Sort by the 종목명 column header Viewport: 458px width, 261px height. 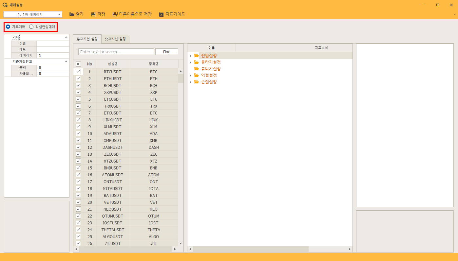tap(154, 64)
